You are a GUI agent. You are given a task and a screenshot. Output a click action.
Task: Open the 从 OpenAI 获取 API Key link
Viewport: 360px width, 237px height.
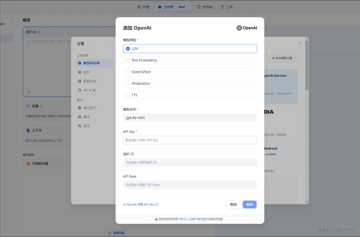(x=141, y=205)
